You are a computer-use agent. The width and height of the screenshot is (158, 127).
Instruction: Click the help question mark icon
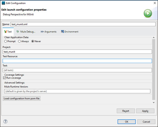[5, 121]
